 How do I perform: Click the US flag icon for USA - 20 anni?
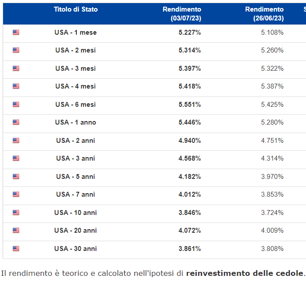(x=16, y=230)
